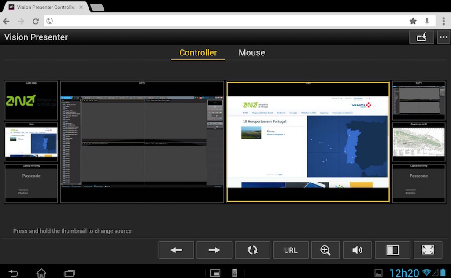Select the Logo ANA thumbnail
The width and height of the screenshot is (451, 278).
(31, 101)
